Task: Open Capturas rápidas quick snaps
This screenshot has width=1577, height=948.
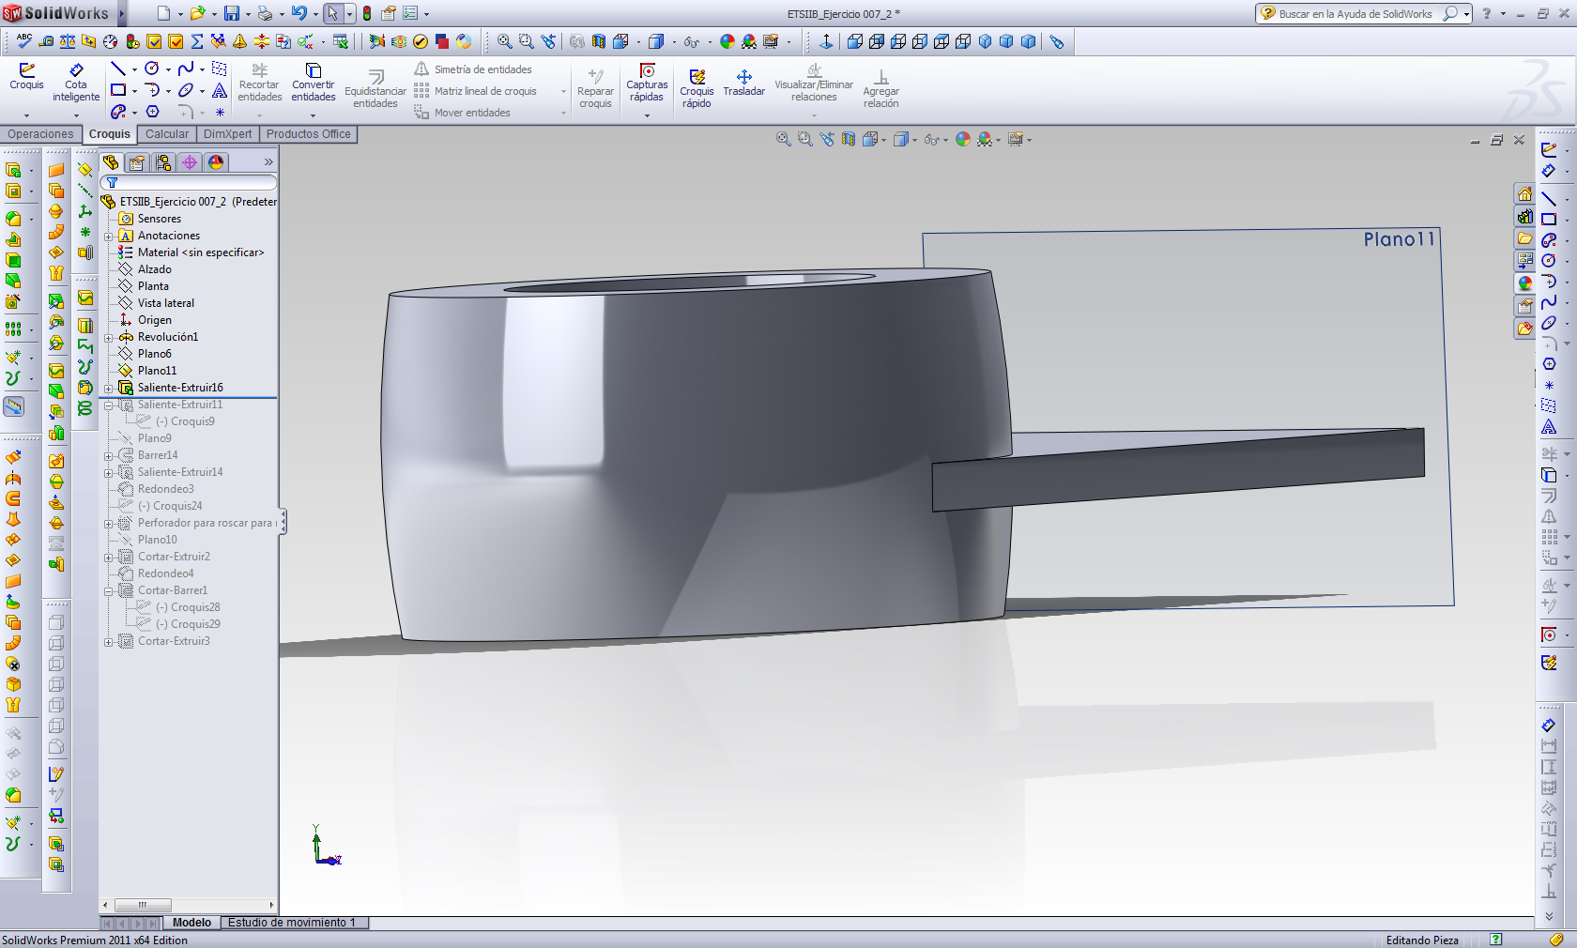Action: 647,83
